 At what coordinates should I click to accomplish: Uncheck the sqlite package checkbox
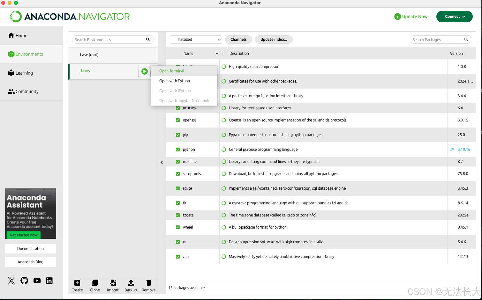[x=178, y=188]
